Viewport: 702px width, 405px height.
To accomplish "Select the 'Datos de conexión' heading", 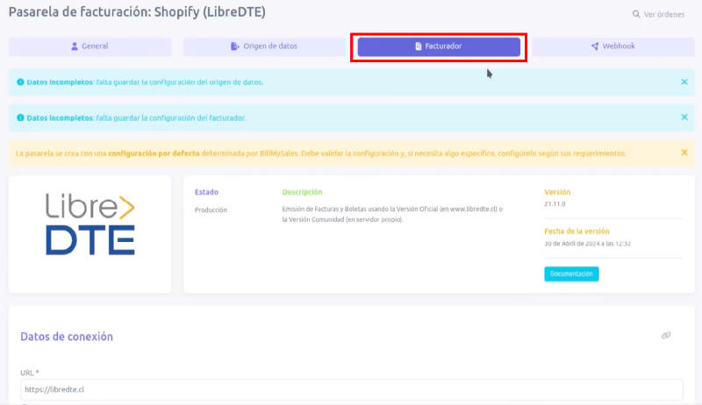I will pyautogui.click(x=67, y=337).
